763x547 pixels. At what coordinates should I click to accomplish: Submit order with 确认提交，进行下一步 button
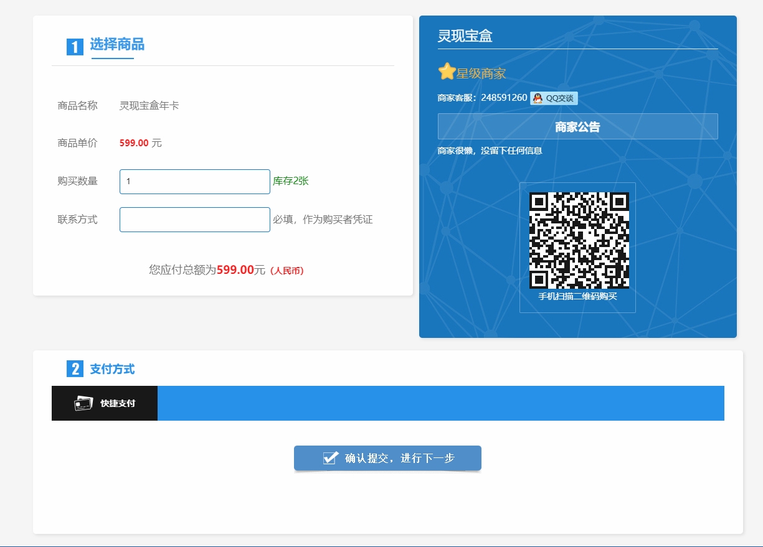[387, 458]
